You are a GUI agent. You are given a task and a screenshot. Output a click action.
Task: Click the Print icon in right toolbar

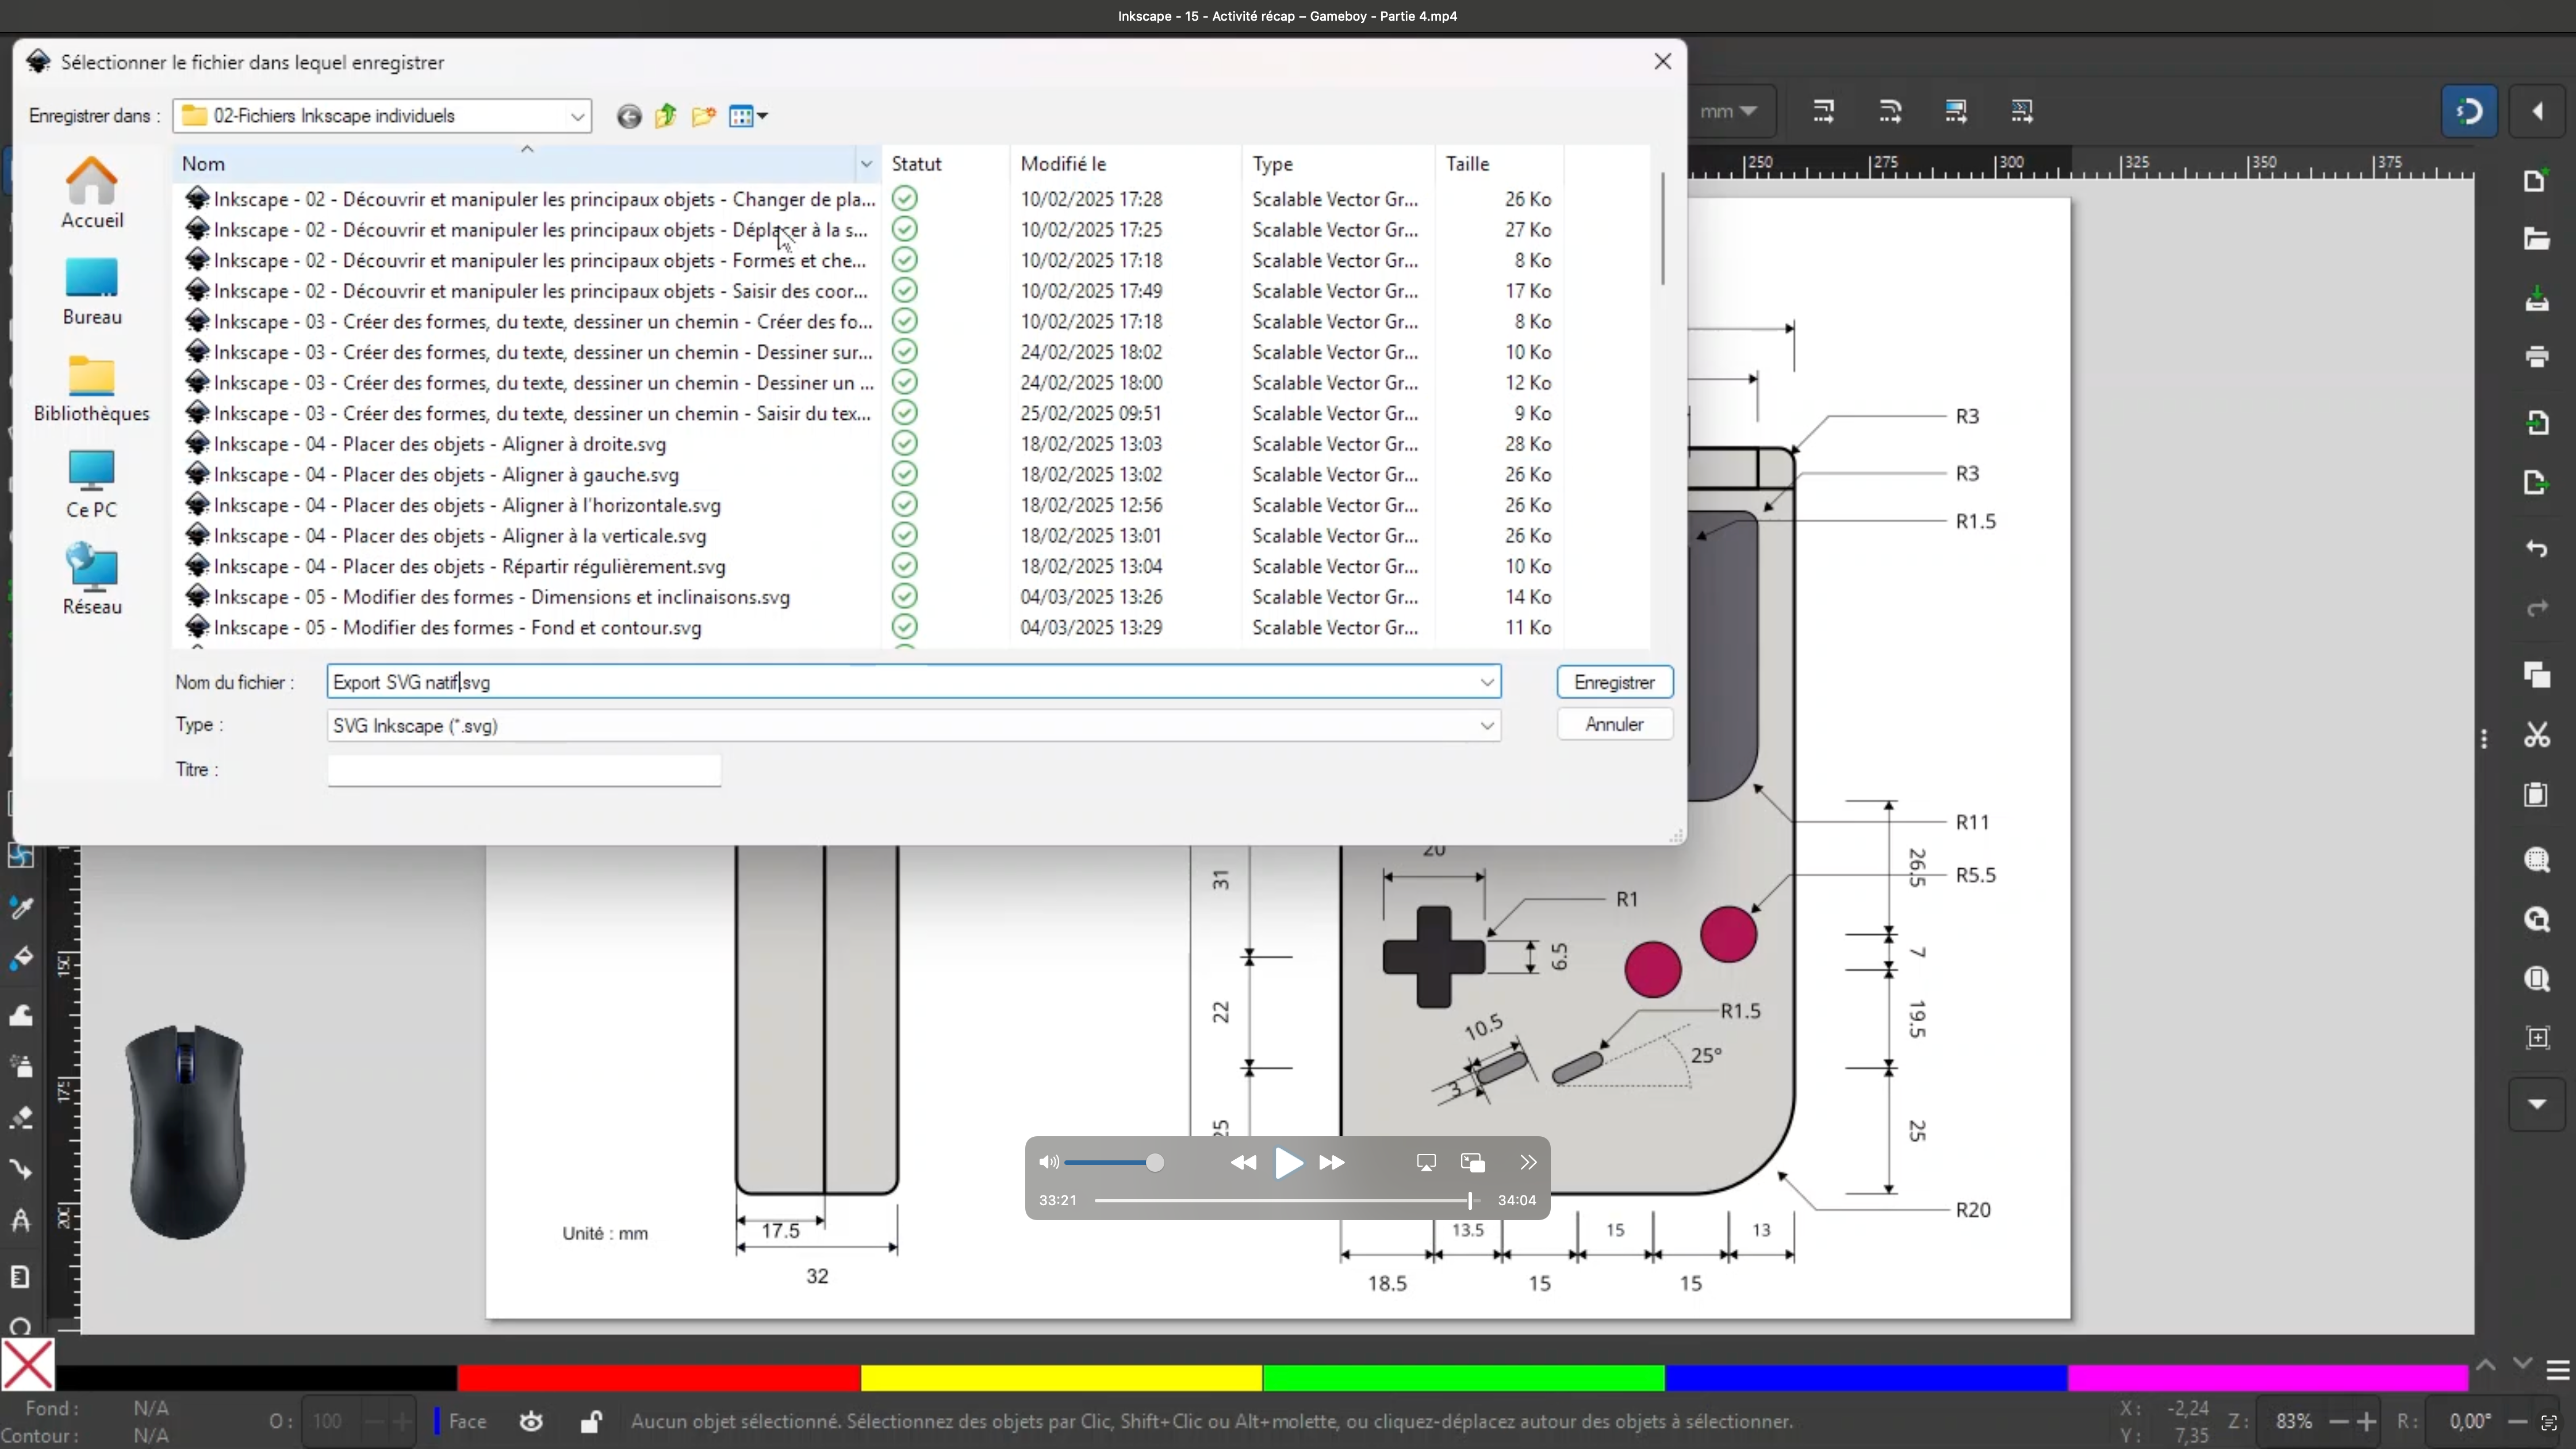[x=2536, y=357]
